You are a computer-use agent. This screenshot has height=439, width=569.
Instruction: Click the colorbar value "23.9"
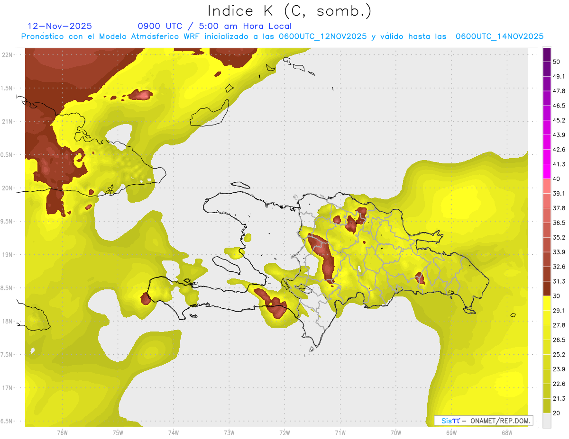coord(559,369)
